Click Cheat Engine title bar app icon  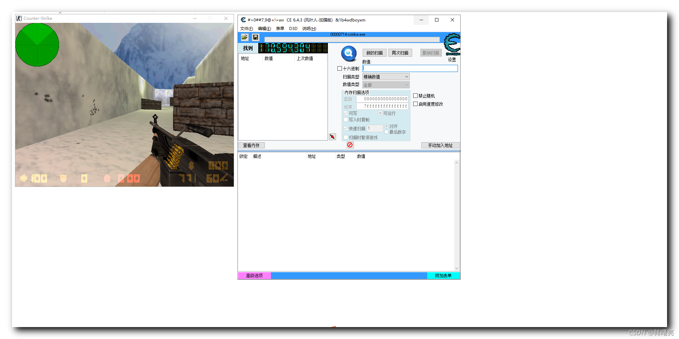243,20
